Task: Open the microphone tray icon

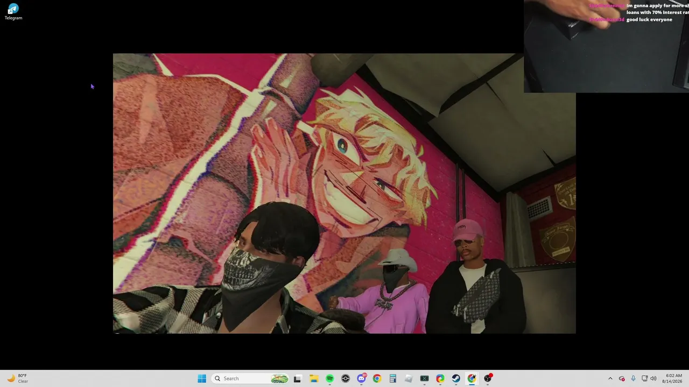Action: point(633,378)
